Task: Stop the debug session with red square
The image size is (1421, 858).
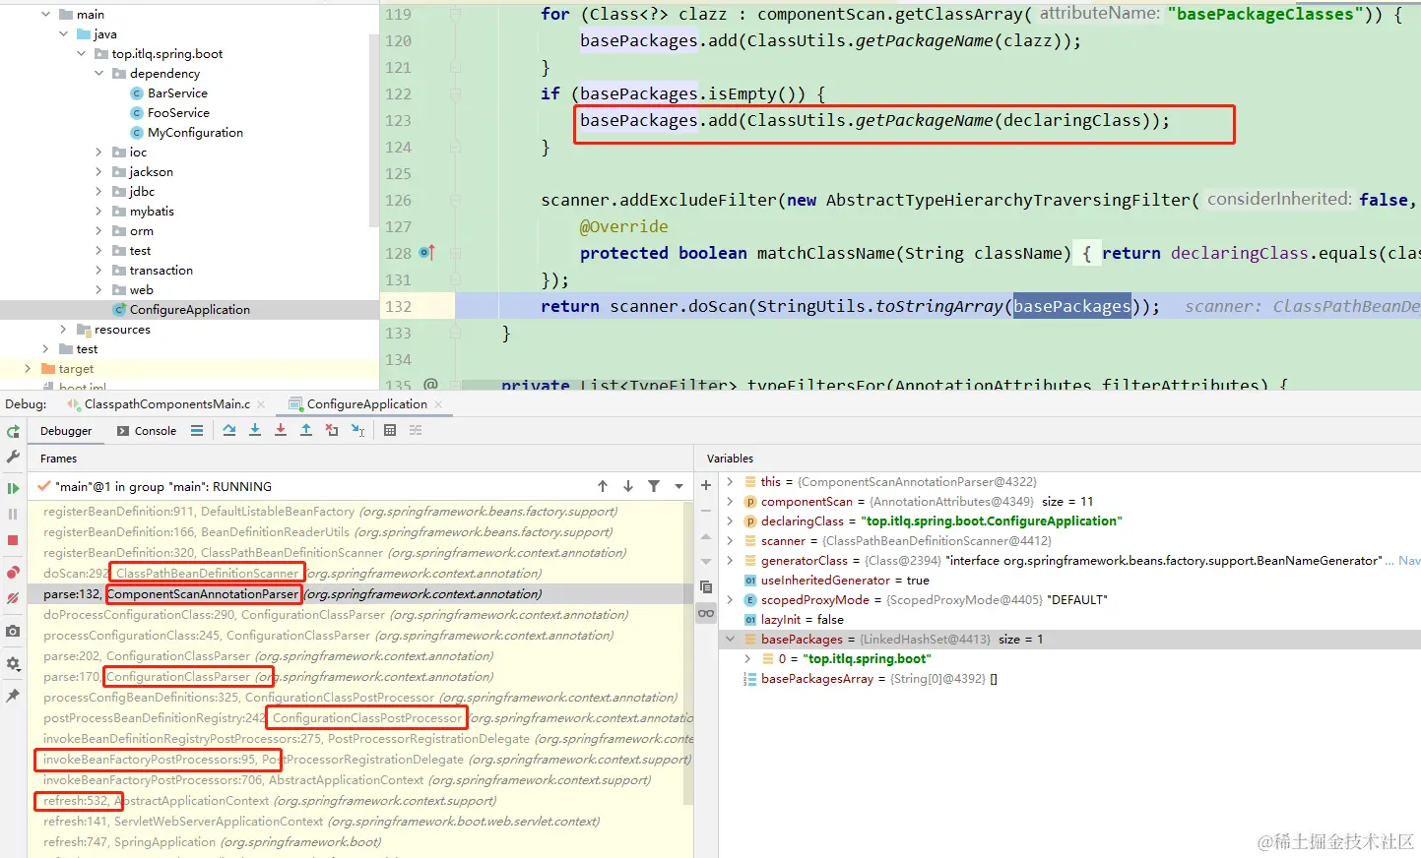Action: tap(13, 540)
